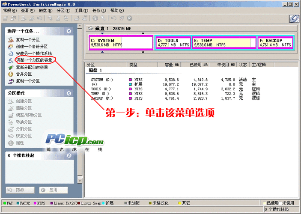This screenshot has width=301, height=214.
Task: Click the 状态 column header
Action: tap(243, 65)
